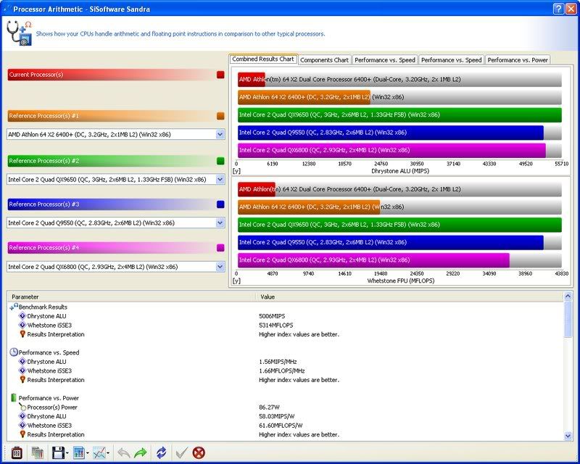Screen dimensions: 580x464
Task: Toggle the orange Reference Processor #1 box
Action: (x=220, y=116)
